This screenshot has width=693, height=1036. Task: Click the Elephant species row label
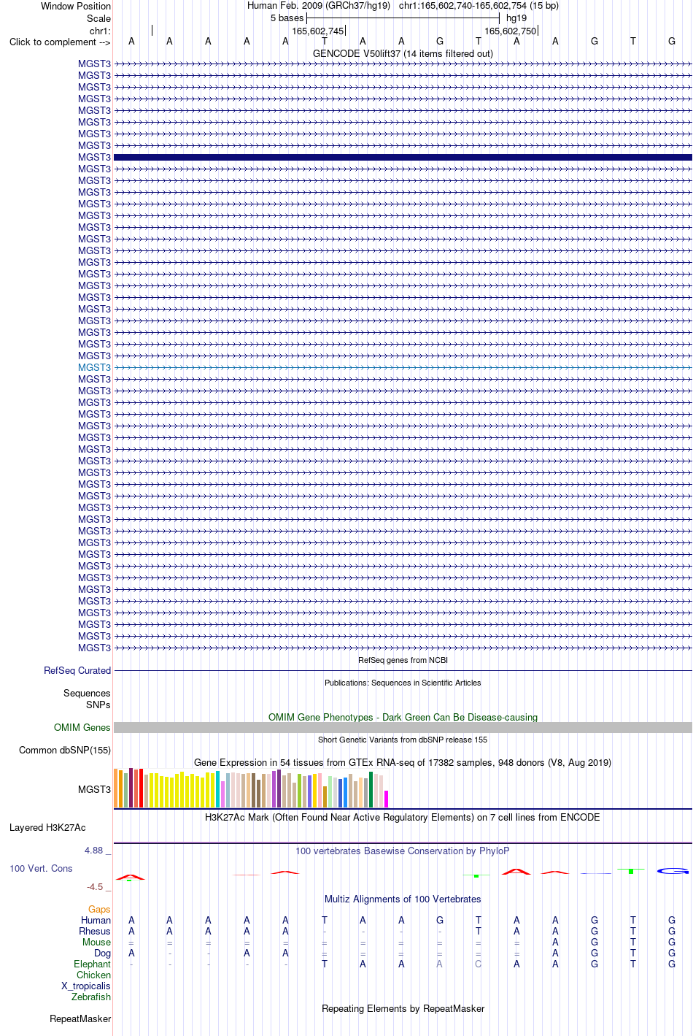pyautogui.click(x=92, y=964)
